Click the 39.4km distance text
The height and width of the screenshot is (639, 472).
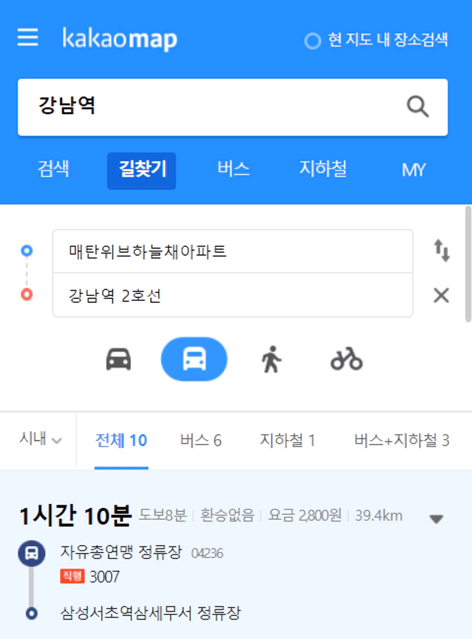[379, 516]
